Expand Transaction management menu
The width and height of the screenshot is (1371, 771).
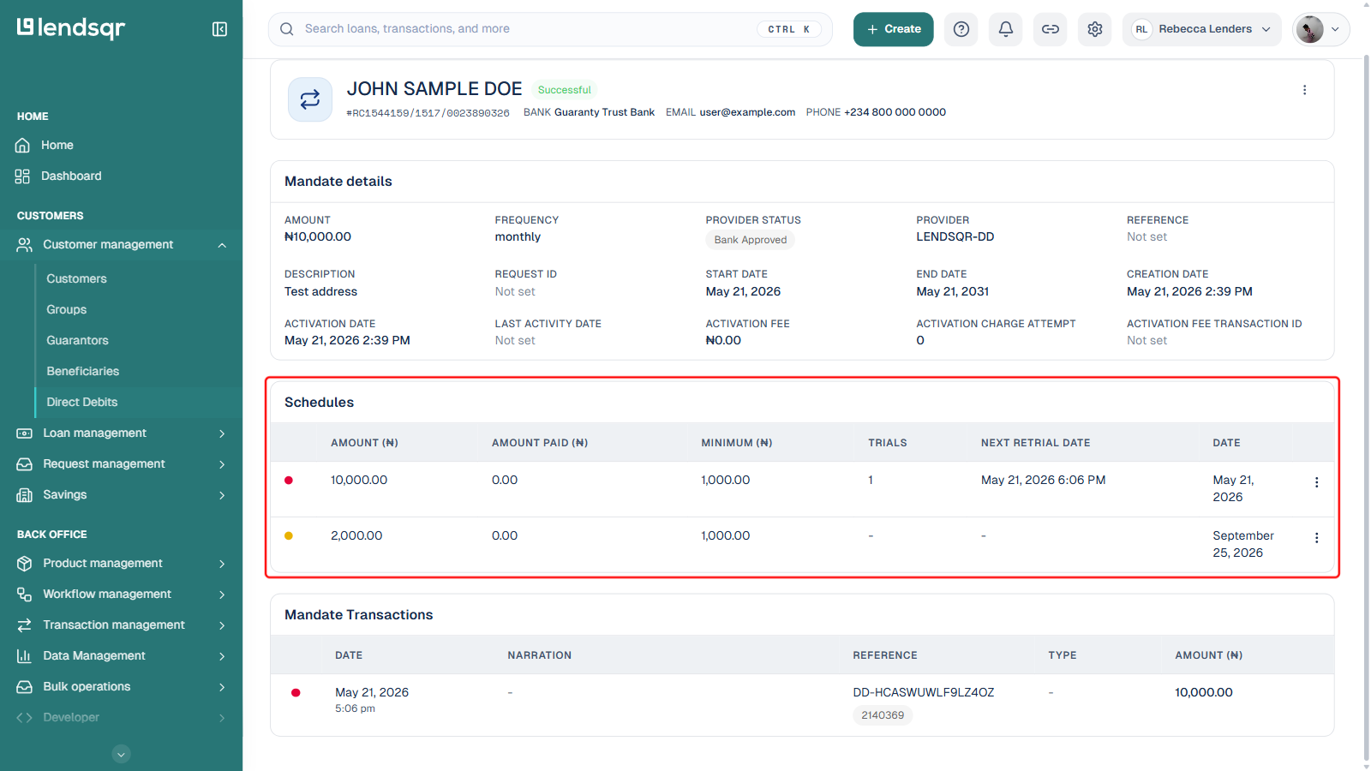(121, 625)
